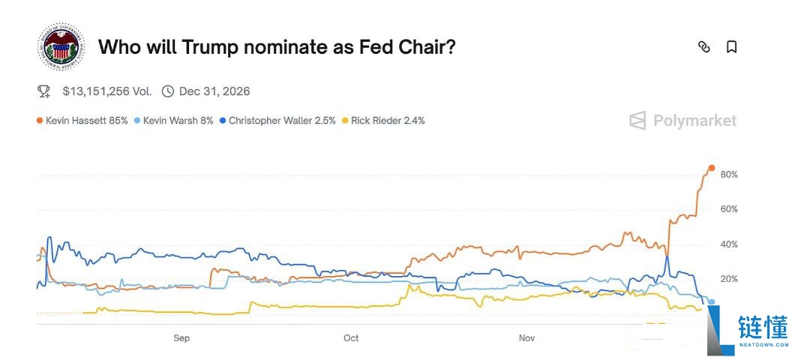Click the Sep label on time axis
This screenshot has height=357, width=792.
[181, 338]
